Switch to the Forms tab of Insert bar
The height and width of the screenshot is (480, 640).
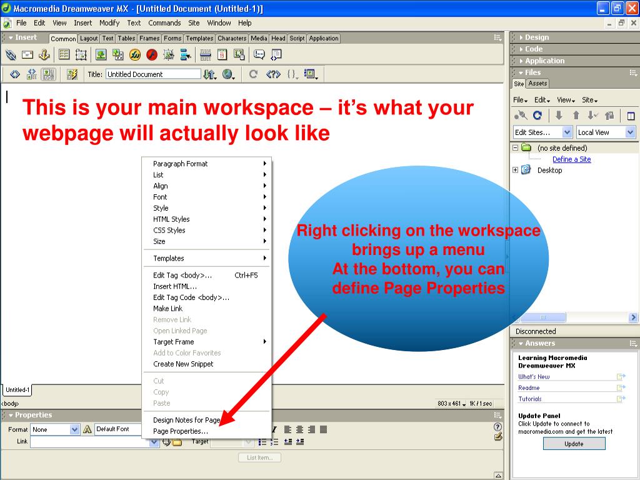coord(172,38)
